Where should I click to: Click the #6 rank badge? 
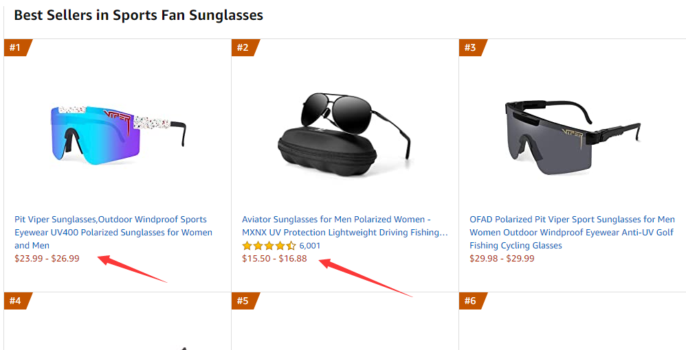click(x=470, y=301)
